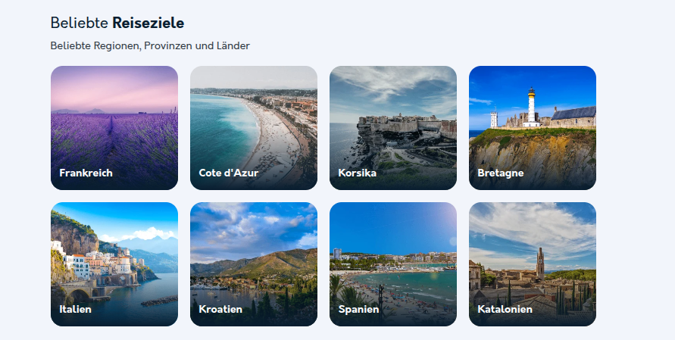675x340 pixels.
Task: Open the Italien destination card
Action: click(x=114, y=264)
